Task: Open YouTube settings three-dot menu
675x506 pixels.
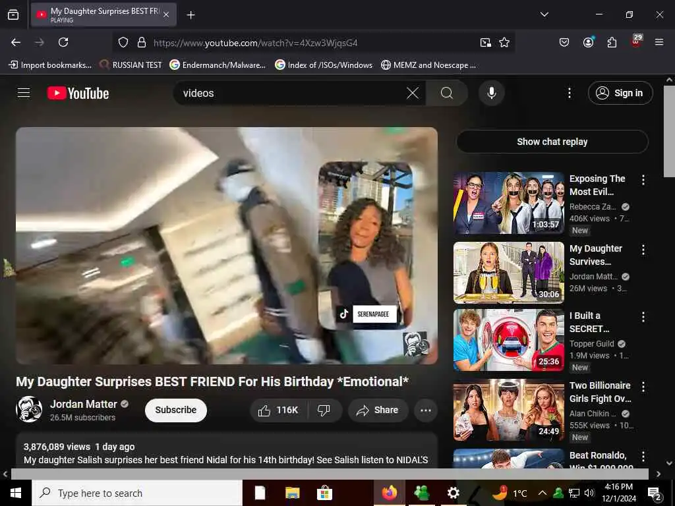Action: click(x=569, y=93)
